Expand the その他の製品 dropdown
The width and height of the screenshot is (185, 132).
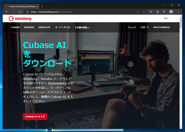click(x=82, y=27)
